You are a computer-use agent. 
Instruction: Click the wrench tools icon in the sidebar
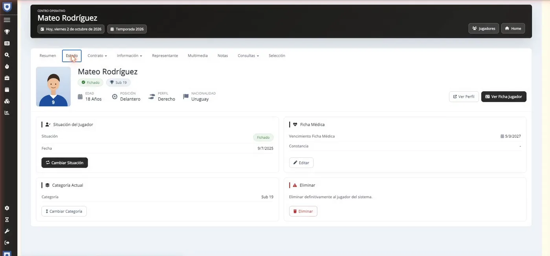7,231
